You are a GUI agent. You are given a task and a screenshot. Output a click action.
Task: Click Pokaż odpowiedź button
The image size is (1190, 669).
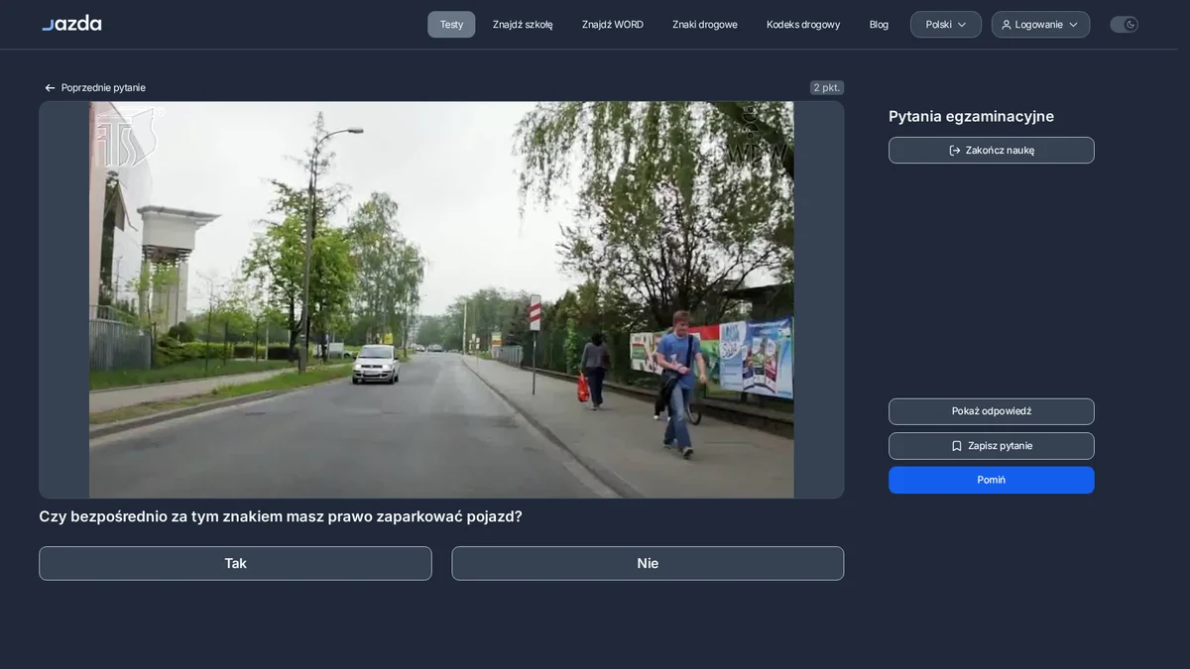[992, 411]
